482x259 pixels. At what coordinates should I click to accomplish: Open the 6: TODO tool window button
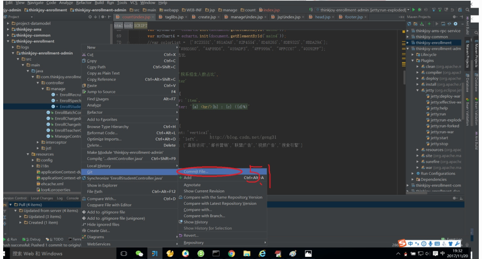coord(54,239)
